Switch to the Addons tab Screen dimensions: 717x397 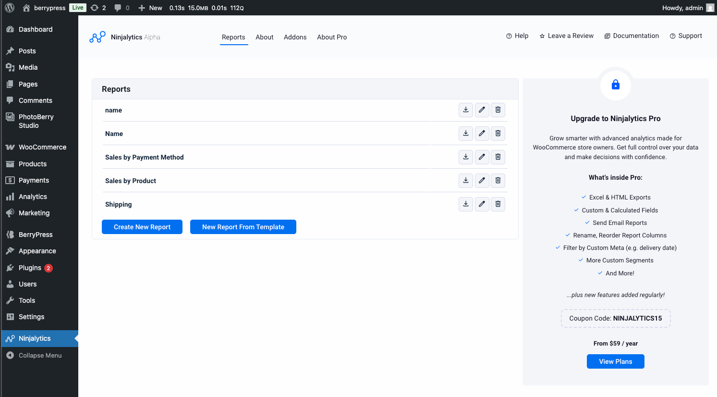295,37
